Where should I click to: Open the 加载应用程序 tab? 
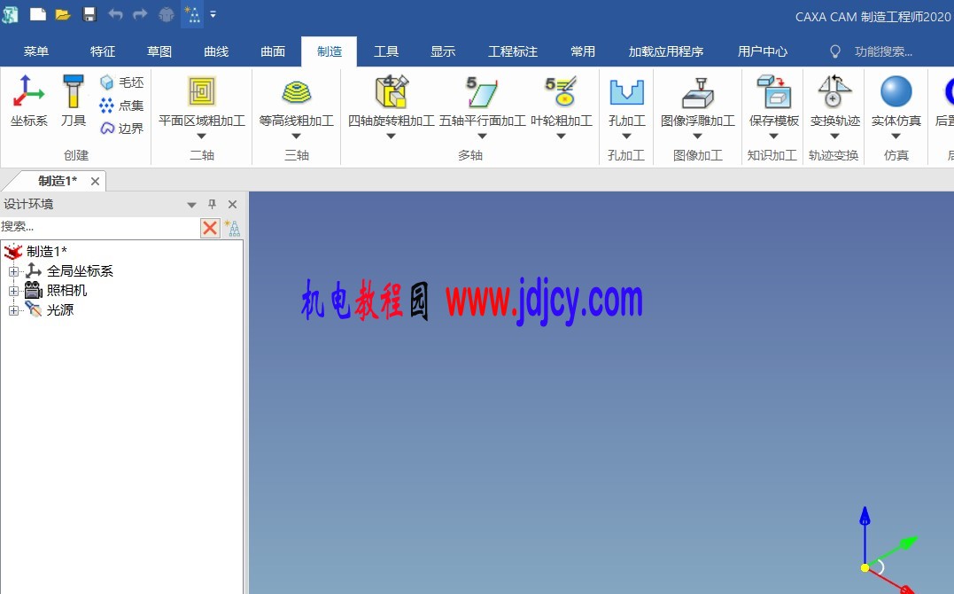[666, 51]
